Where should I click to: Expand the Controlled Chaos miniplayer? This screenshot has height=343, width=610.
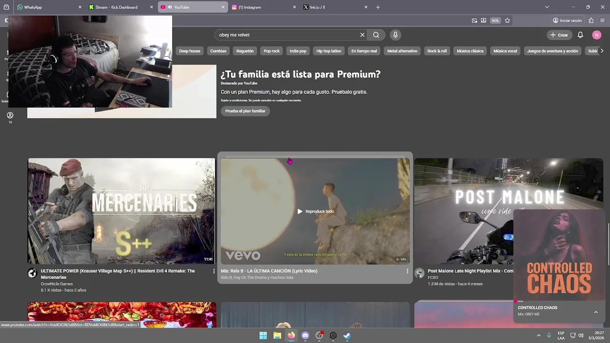tap(596, 312)
